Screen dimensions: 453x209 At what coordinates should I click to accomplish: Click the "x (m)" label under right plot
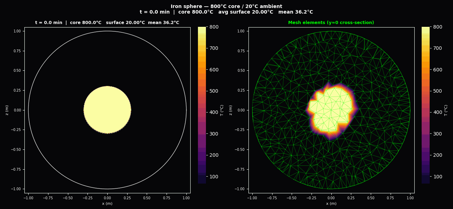[331, 203]
